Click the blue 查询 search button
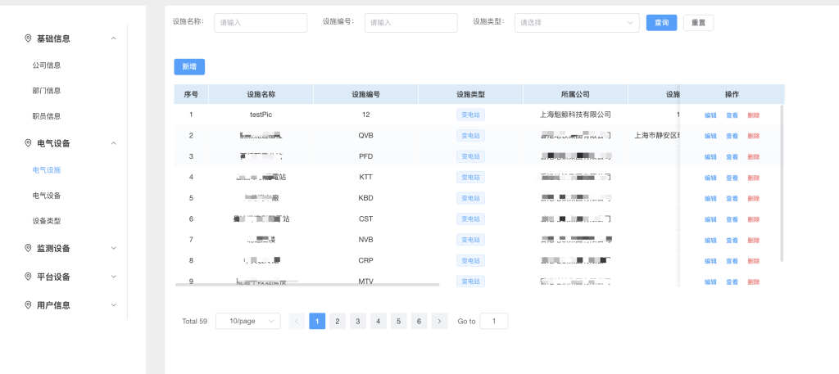839x374 pixels. pyautogui.click(x=661, y=23)
